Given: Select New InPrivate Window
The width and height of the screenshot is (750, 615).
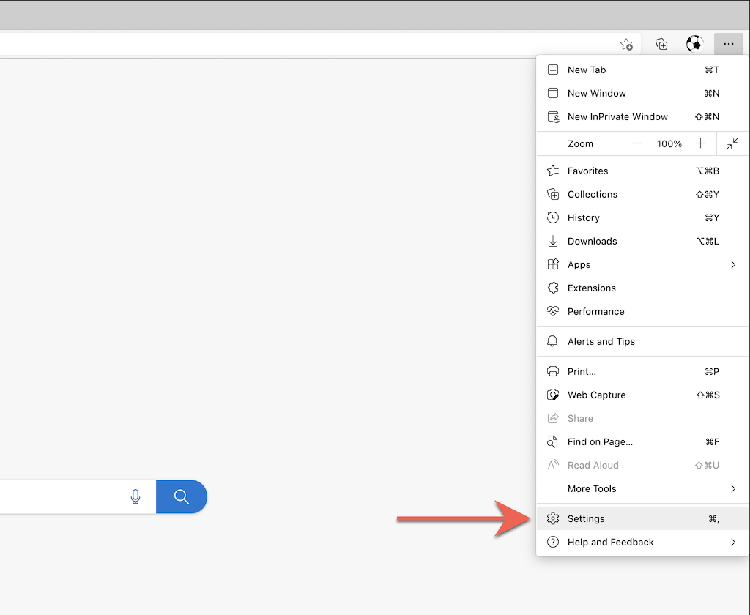Looking at the screenshot, I should click(x=617, y=116).
